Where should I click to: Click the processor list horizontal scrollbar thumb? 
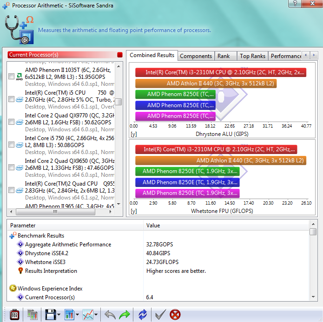coord(55,212)
